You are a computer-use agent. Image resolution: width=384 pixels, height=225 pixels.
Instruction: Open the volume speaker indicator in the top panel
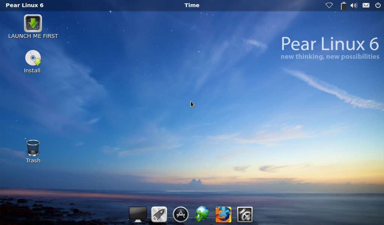click(354, 5)
